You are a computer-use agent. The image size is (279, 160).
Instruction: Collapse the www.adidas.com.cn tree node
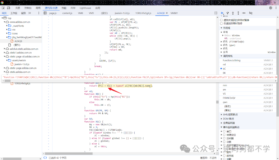click(x=4, y=22)
